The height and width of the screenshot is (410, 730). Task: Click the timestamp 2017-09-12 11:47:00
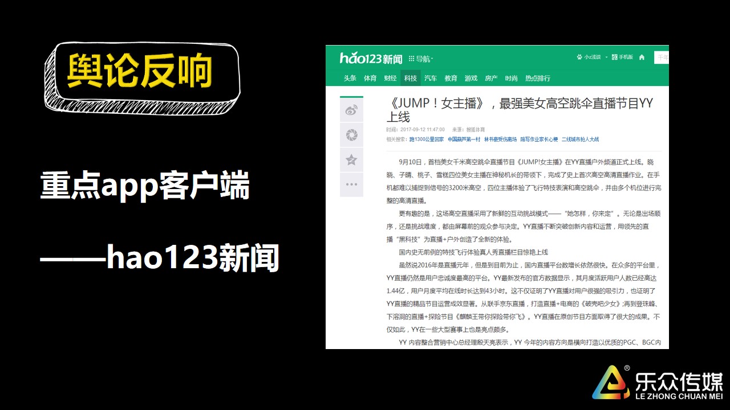[x=423, y=129]
